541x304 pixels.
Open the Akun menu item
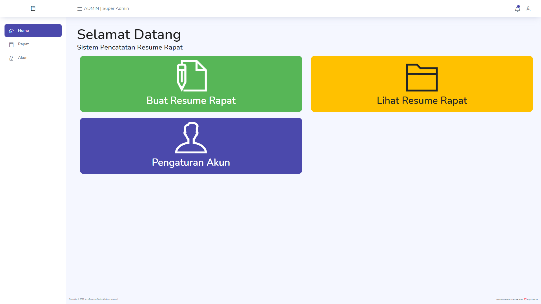point(23,57)
